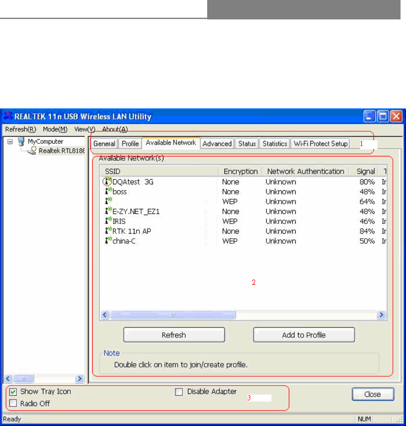Viewport: 406px width, 426px height.
Task: Toggle the Show Tray Icon checkbox
Action: click(x=13, y=392)
